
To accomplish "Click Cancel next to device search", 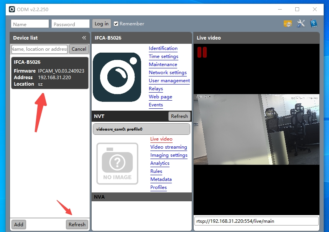I will tap(79, 49).
